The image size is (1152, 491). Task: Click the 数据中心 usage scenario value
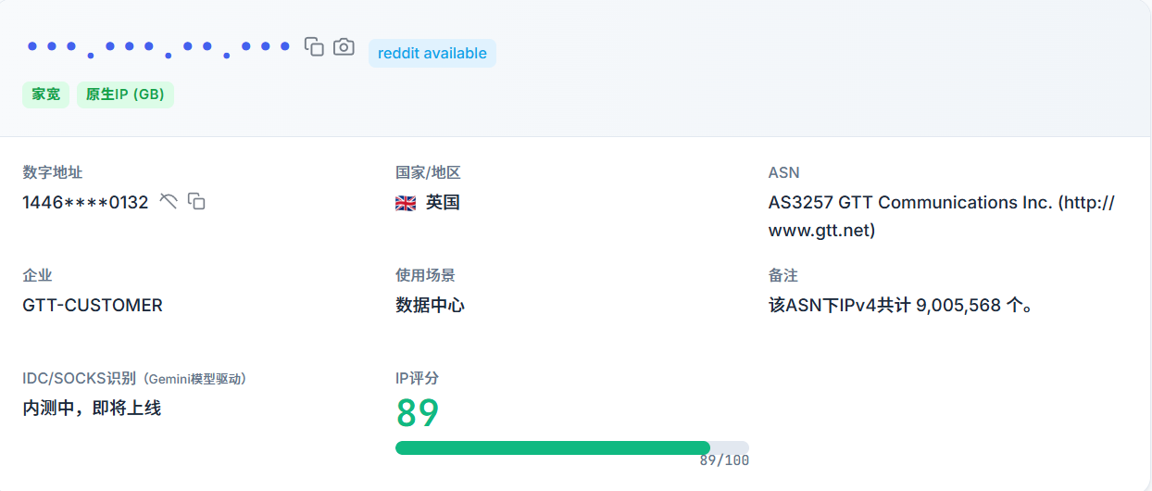click(430, 305)
